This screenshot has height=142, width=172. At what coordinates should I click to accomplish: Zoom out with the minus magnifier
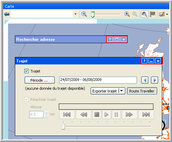pos(84,14)
